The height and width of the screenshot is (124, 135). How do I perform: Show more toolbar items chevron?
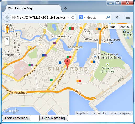point(117,17)
